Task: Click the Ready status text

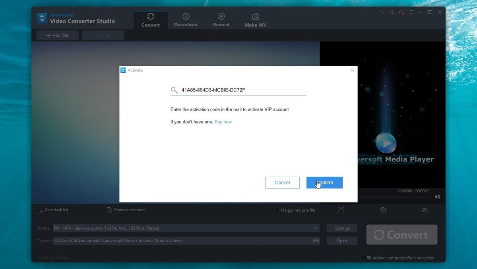Action: pyautogui.click(x=63, y=258)
